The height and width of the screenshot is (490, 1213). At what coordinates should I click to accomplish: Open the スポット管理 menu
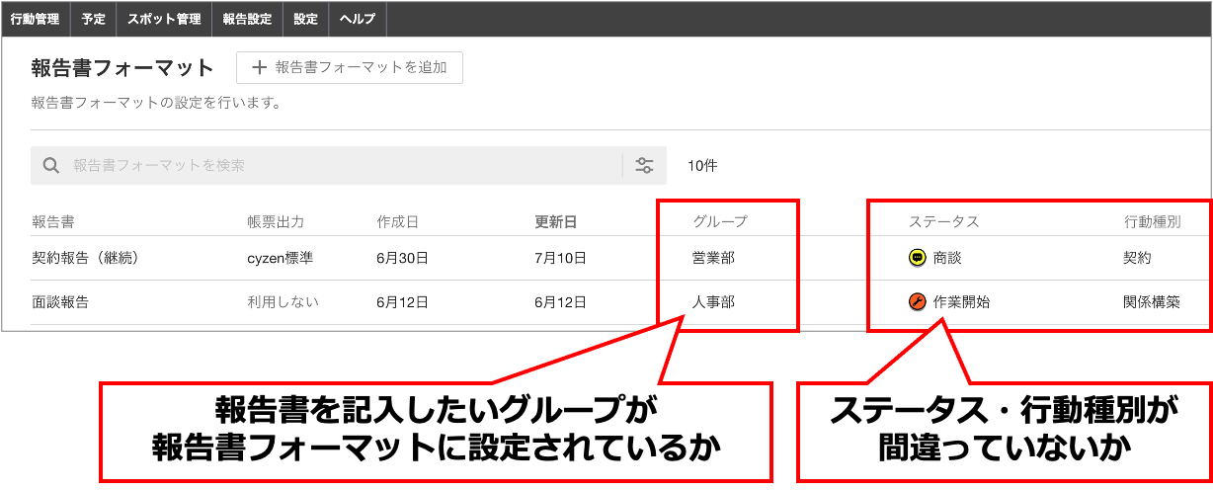(x=164, y=19)
